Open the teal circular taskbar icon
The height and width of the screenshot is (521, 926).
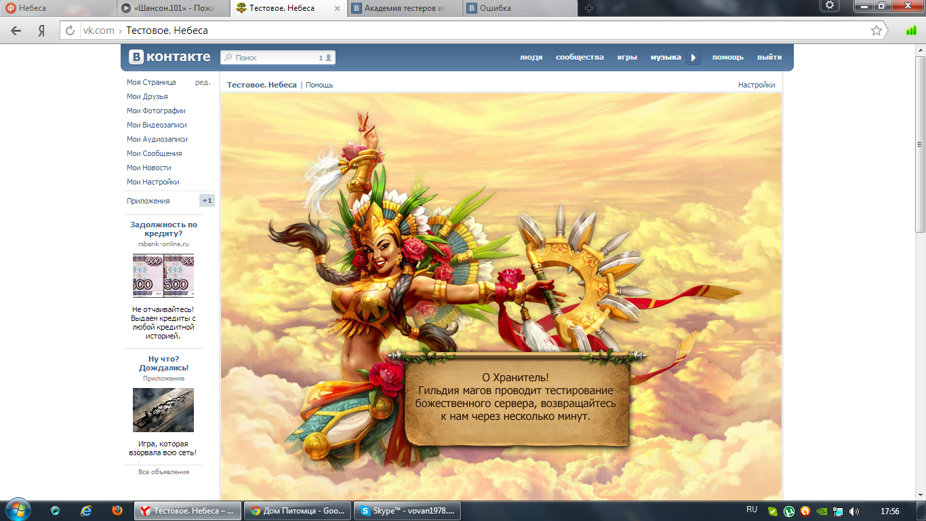(x=55, y=511)
